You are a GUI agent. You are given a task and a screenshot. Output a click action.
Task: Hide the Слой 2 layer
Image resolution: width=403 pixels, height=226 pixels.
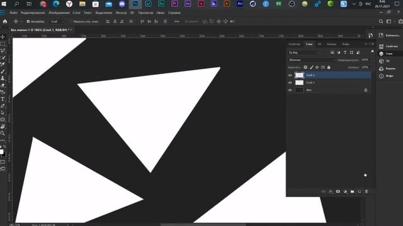pyautogui.click(x=290, y=75)
